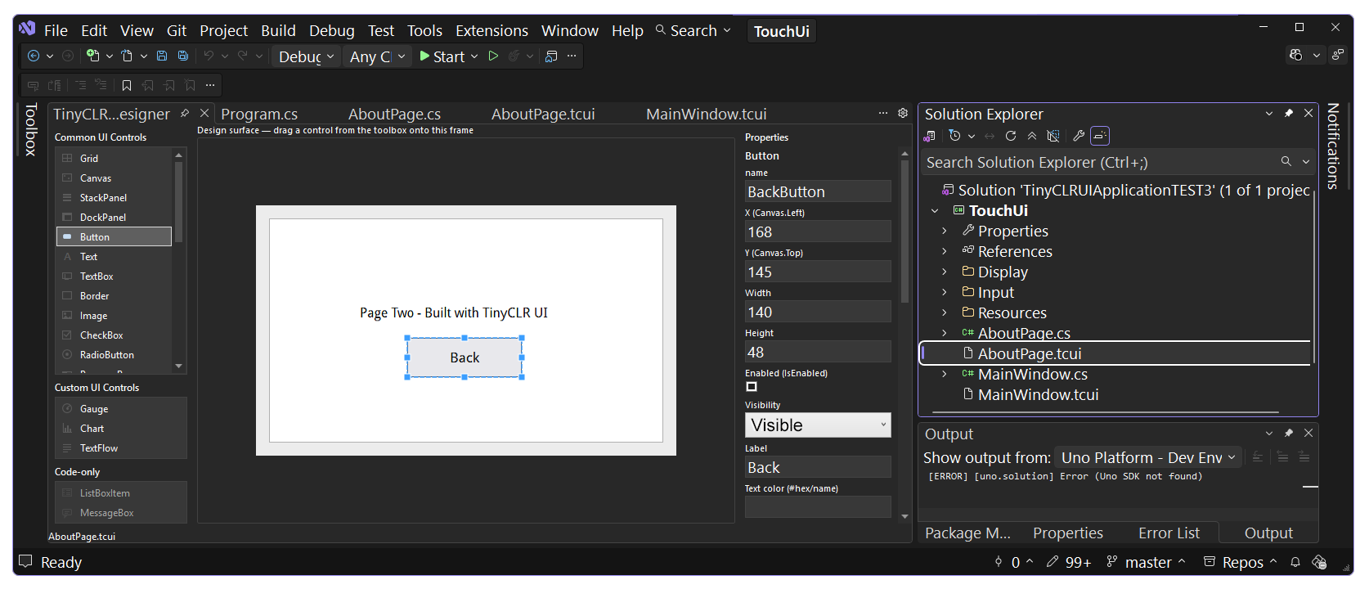The width and height of the screenshot is (1369, 589).
Task: Collapse the TouchUi project node
Action: pos(935,211)
